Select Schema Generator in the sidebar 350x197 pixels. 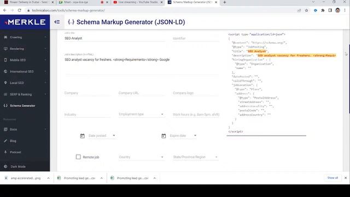point(25,106)
